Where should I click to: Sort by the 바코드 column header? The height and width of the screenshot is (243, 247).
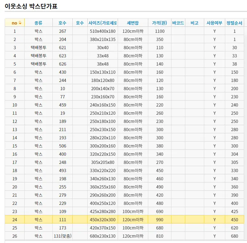pyautogui.click(x=178, y=23)
